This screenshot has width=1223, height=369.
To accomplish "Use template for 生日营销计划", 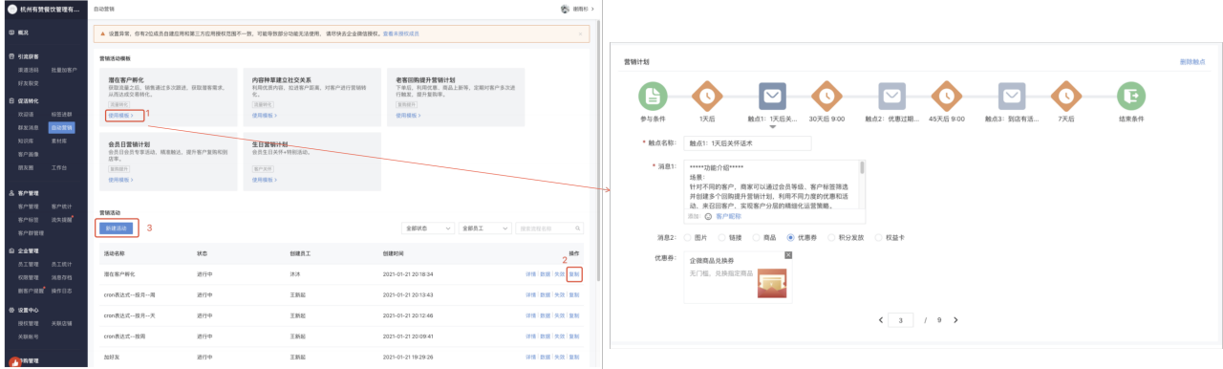I will 265,179.
